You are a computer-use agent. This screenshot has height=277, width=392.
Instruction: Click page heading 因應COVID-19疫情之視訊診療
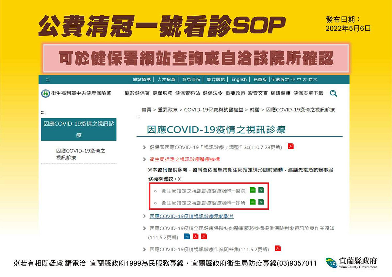pos(216,130)
